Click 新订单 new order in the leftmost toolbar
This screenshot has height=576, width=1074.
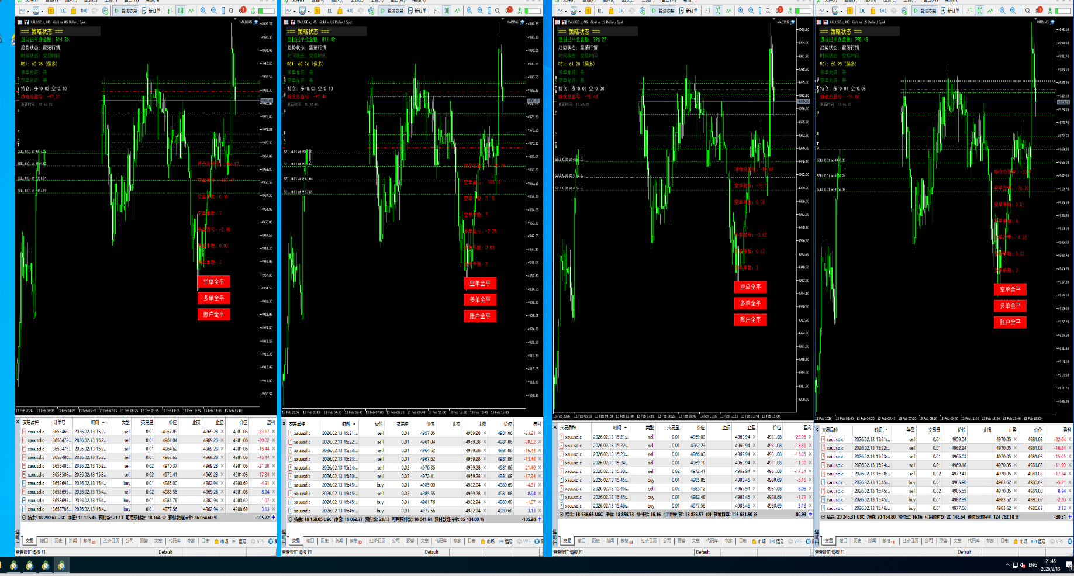click(151, 11)
